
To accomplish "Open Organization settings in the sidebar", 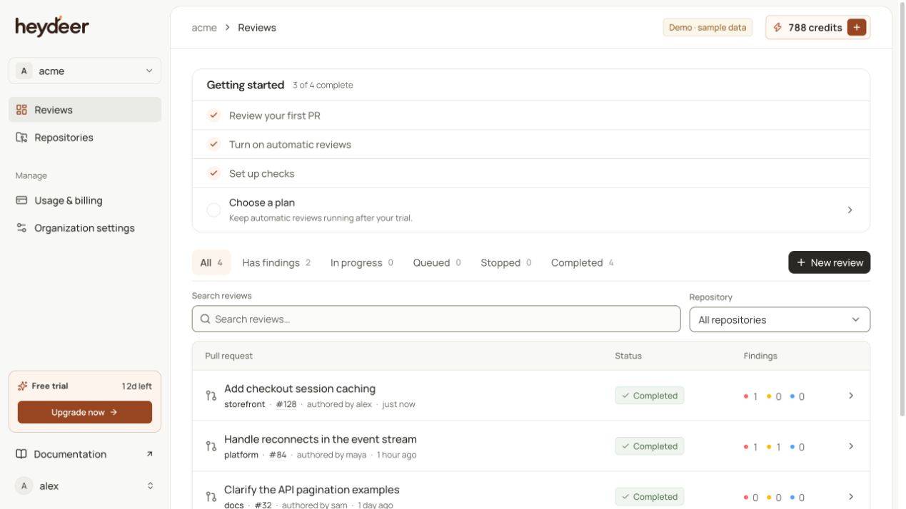I will (x=85, y=228).
